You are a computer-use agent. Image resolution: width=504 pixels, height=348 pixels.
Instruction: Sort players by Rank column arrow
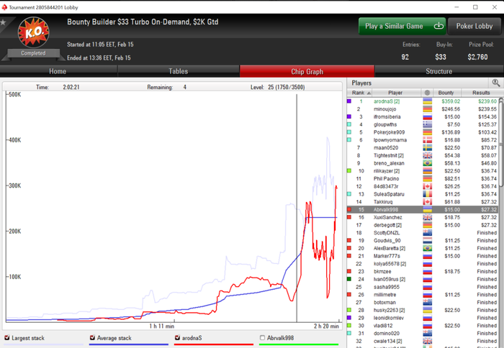[x=369, y=93]
